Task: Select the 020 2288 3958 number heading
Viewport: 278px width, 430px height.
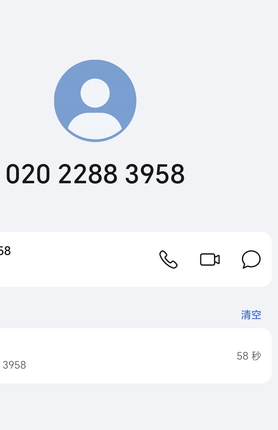Action: (95, 174)
